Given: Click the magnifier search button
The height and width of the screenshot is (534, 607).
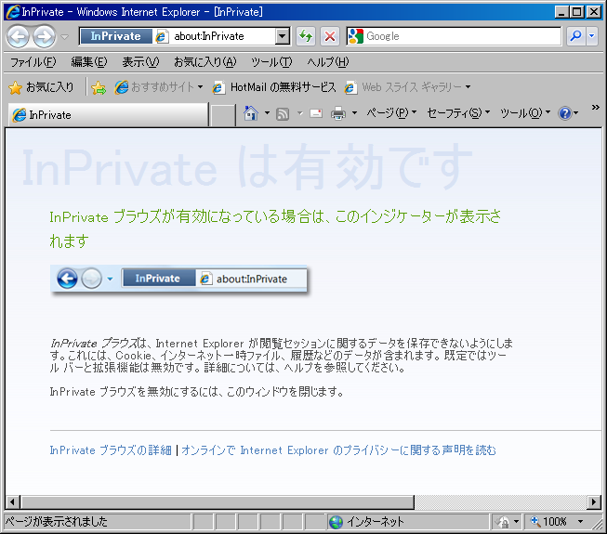Looking at the screenshot, I should click(575, 36).
